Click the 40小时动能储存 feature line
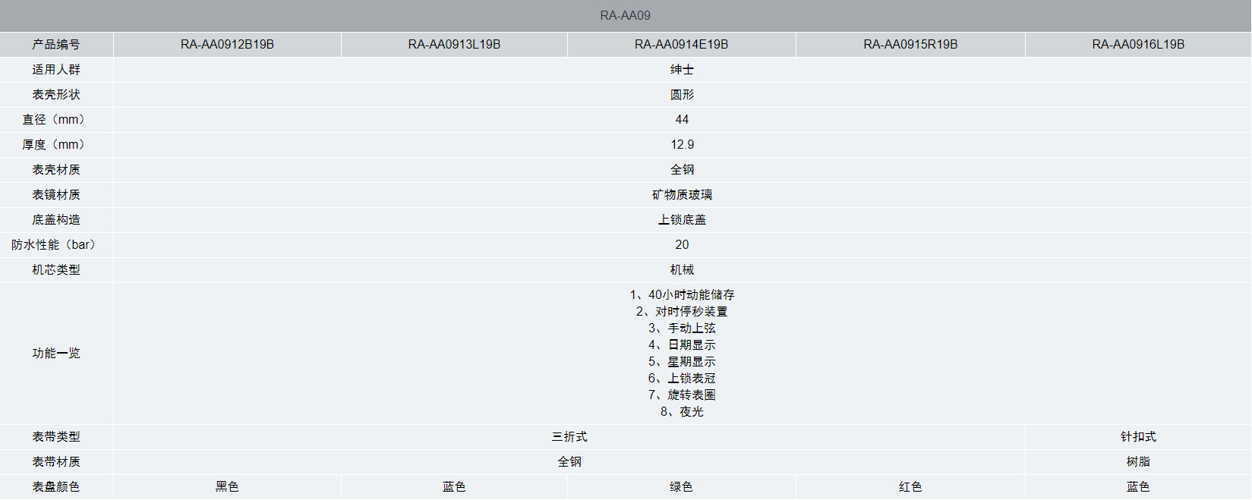 pyautogui.click(x=682, y=294)
